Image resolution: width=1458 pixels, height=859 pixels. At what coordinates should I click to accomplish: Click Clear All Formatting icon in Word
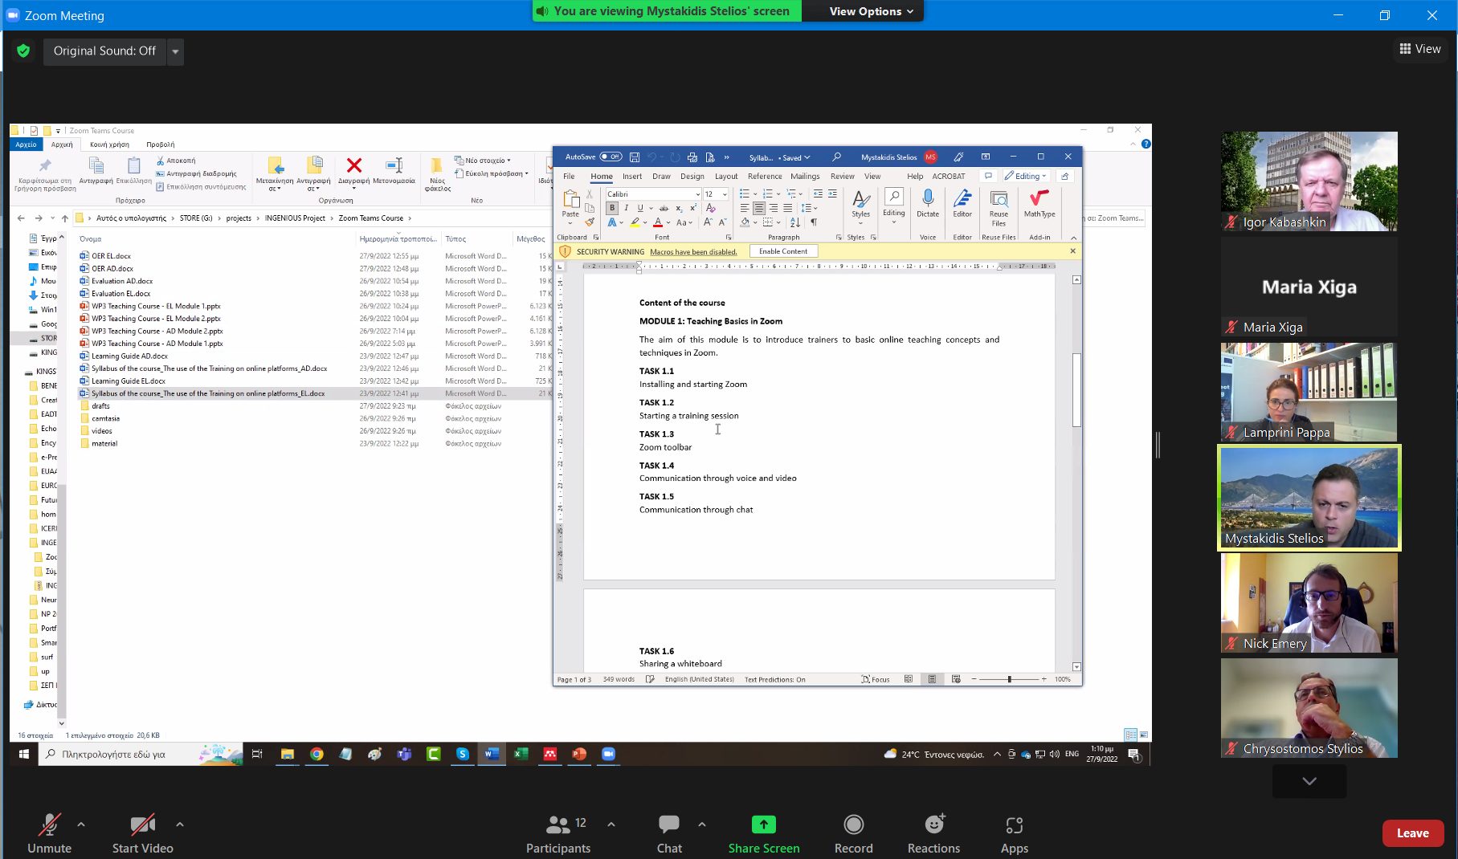point(710,208)
